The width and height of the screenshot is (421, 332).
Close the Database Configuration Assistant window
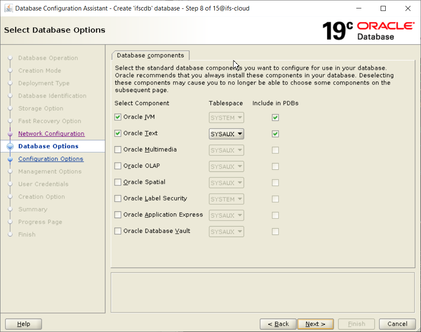408,8
